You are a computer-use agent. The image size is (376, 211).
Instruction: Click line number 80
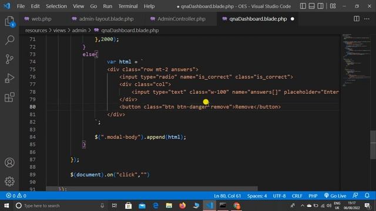point(33,107)
